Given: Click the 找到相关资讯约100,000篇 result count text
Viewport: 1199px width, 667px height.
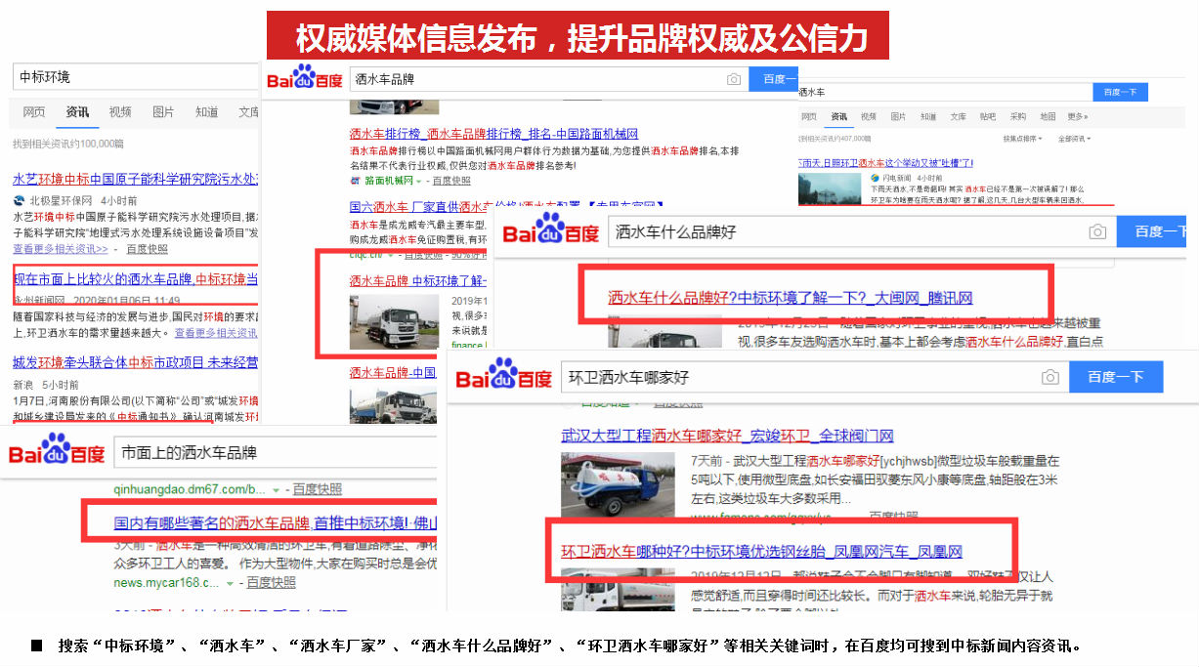Looking at the screenshot, I should [68, 144].
